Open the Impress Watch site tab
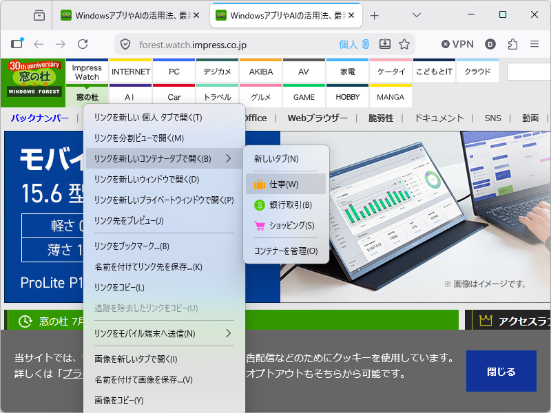Image resolution: width=551 pixels, height=413 pixels. point(87,72)
